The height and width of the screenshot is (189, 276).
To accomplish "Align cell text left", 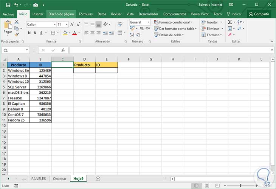I will pyautogui.click(x=86, y=33).
